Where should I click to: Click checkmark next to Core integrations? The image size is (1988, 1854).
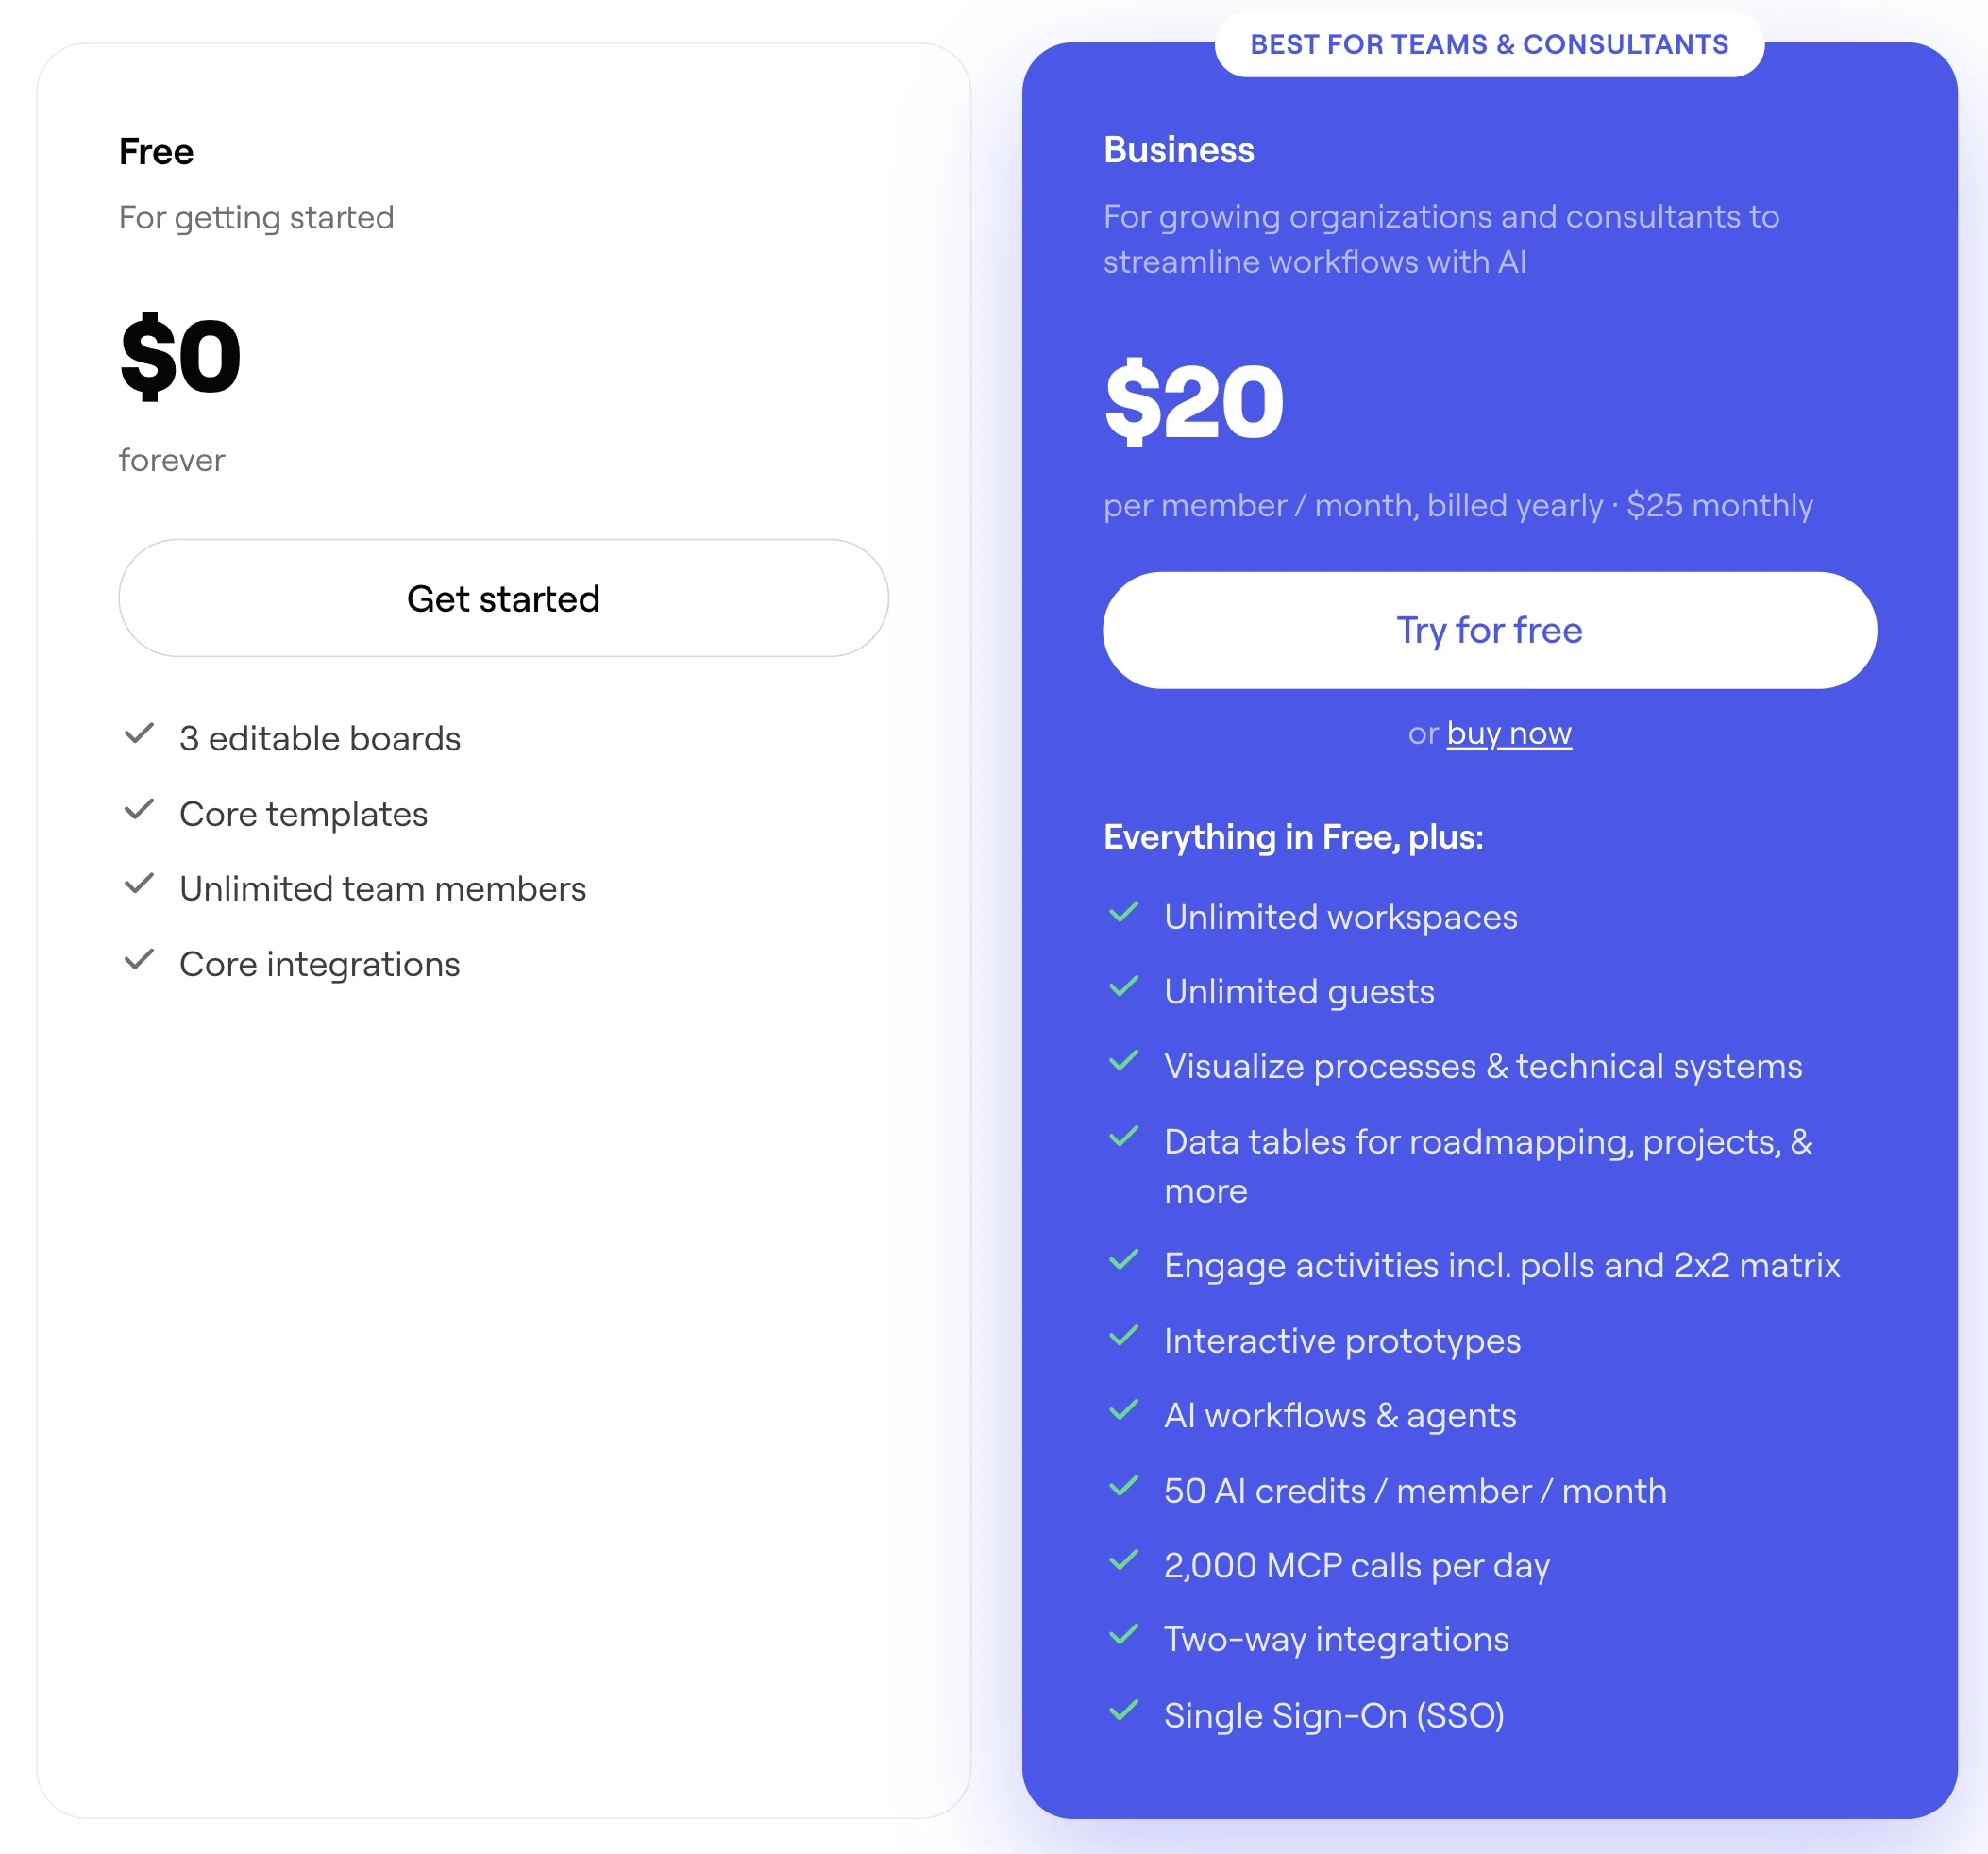139,960
